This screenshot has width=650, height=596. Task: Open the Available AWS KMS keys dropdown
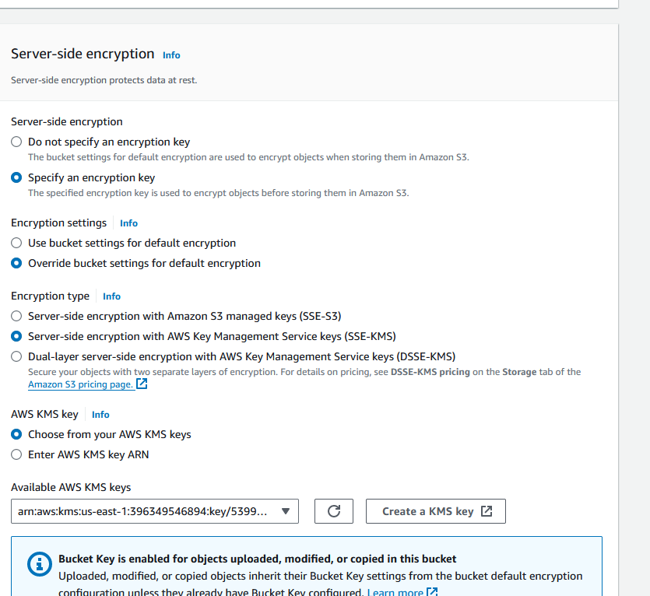(155, 511)
